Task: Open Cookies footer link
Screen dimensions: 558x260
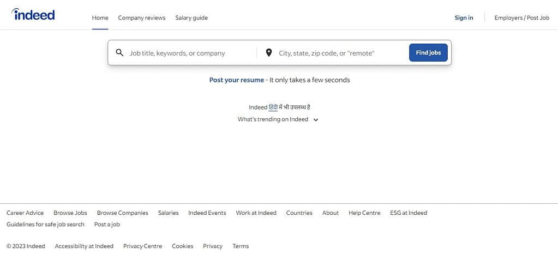Action: pos(183,246)
